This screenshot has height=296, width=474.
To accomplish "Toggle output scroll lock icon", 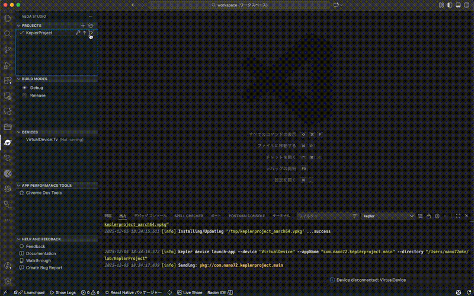I will pos(428,216).
